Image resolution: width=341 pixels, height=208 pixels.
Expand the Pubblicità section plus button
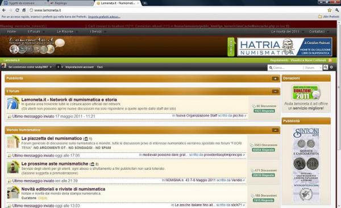click(x=275, y=78)
